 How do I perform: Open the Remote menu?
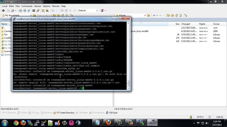tap(56, 6)
